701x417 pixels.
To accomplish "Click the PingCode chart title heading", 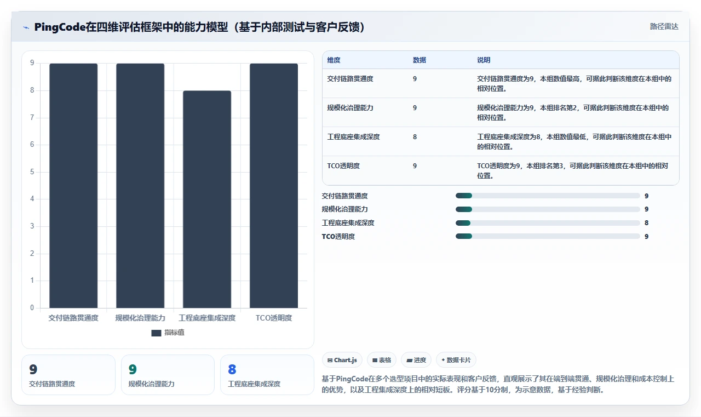I will pyautogui.click(x=200, y=27).
